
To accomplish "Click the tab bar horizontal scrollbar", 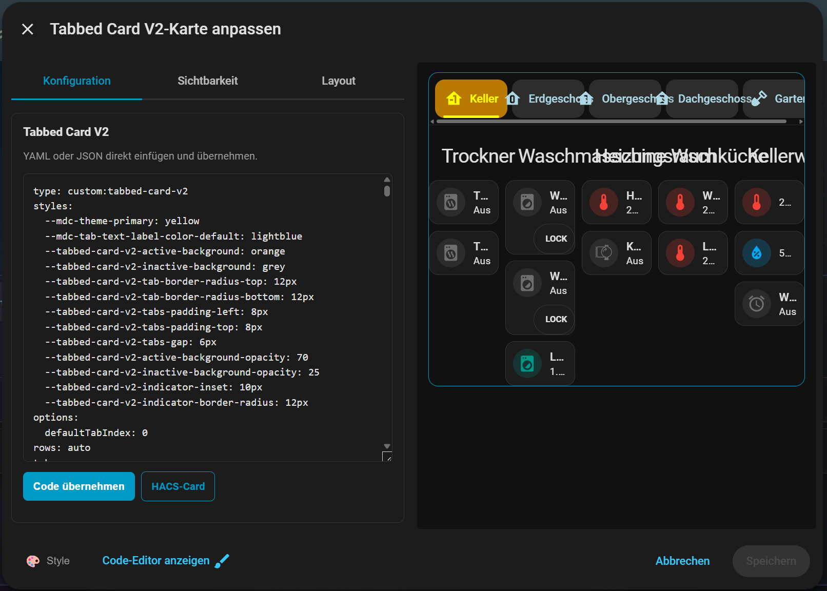I will coord(611,122).
